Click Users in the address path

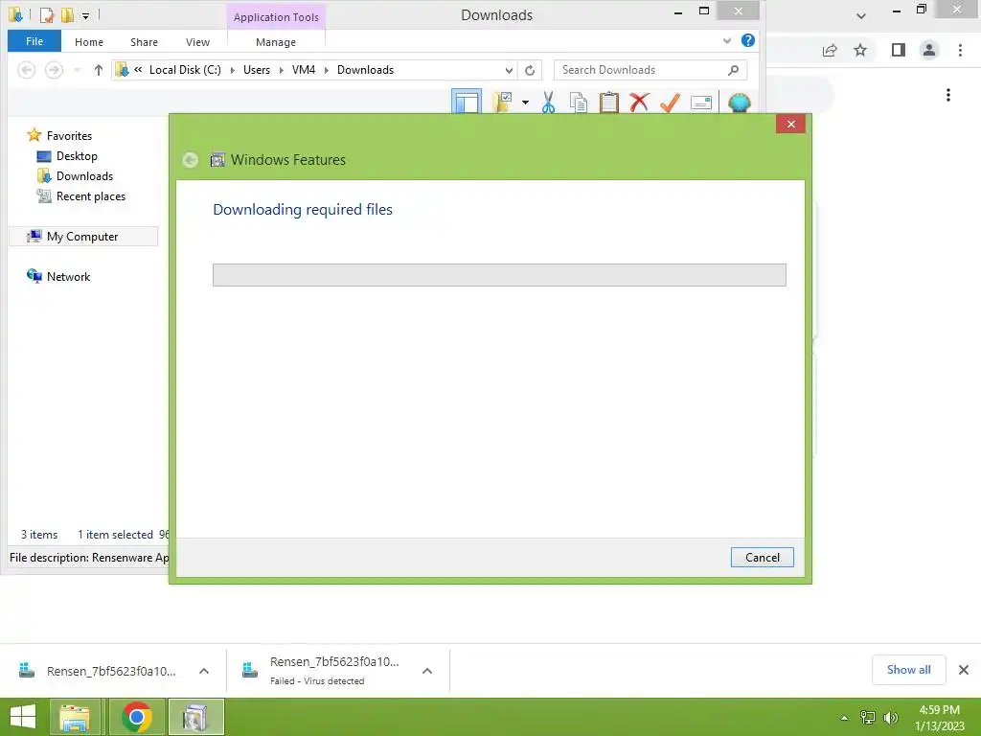(257, 69)
